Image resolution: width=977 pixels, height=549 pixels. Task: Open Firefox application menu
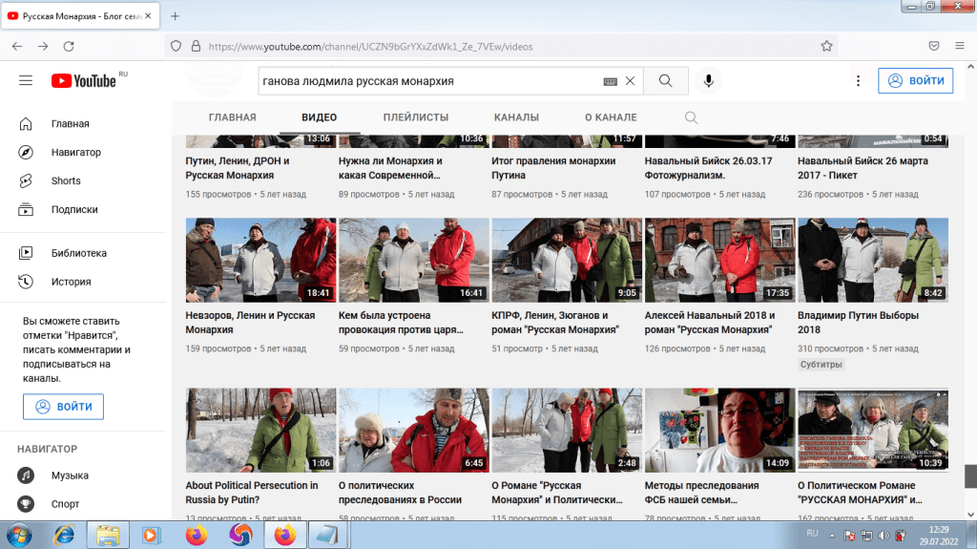coord(960,45)
